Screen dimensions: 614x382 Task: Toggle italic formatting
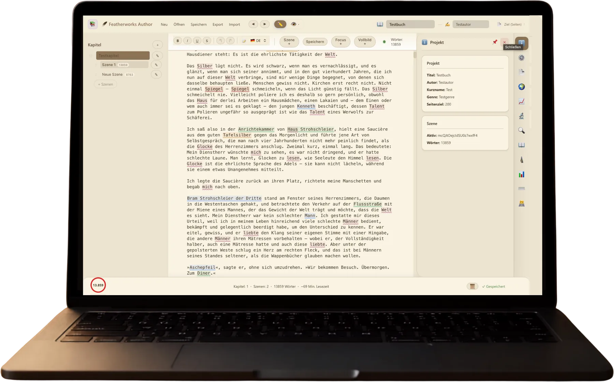click(187, 41)
